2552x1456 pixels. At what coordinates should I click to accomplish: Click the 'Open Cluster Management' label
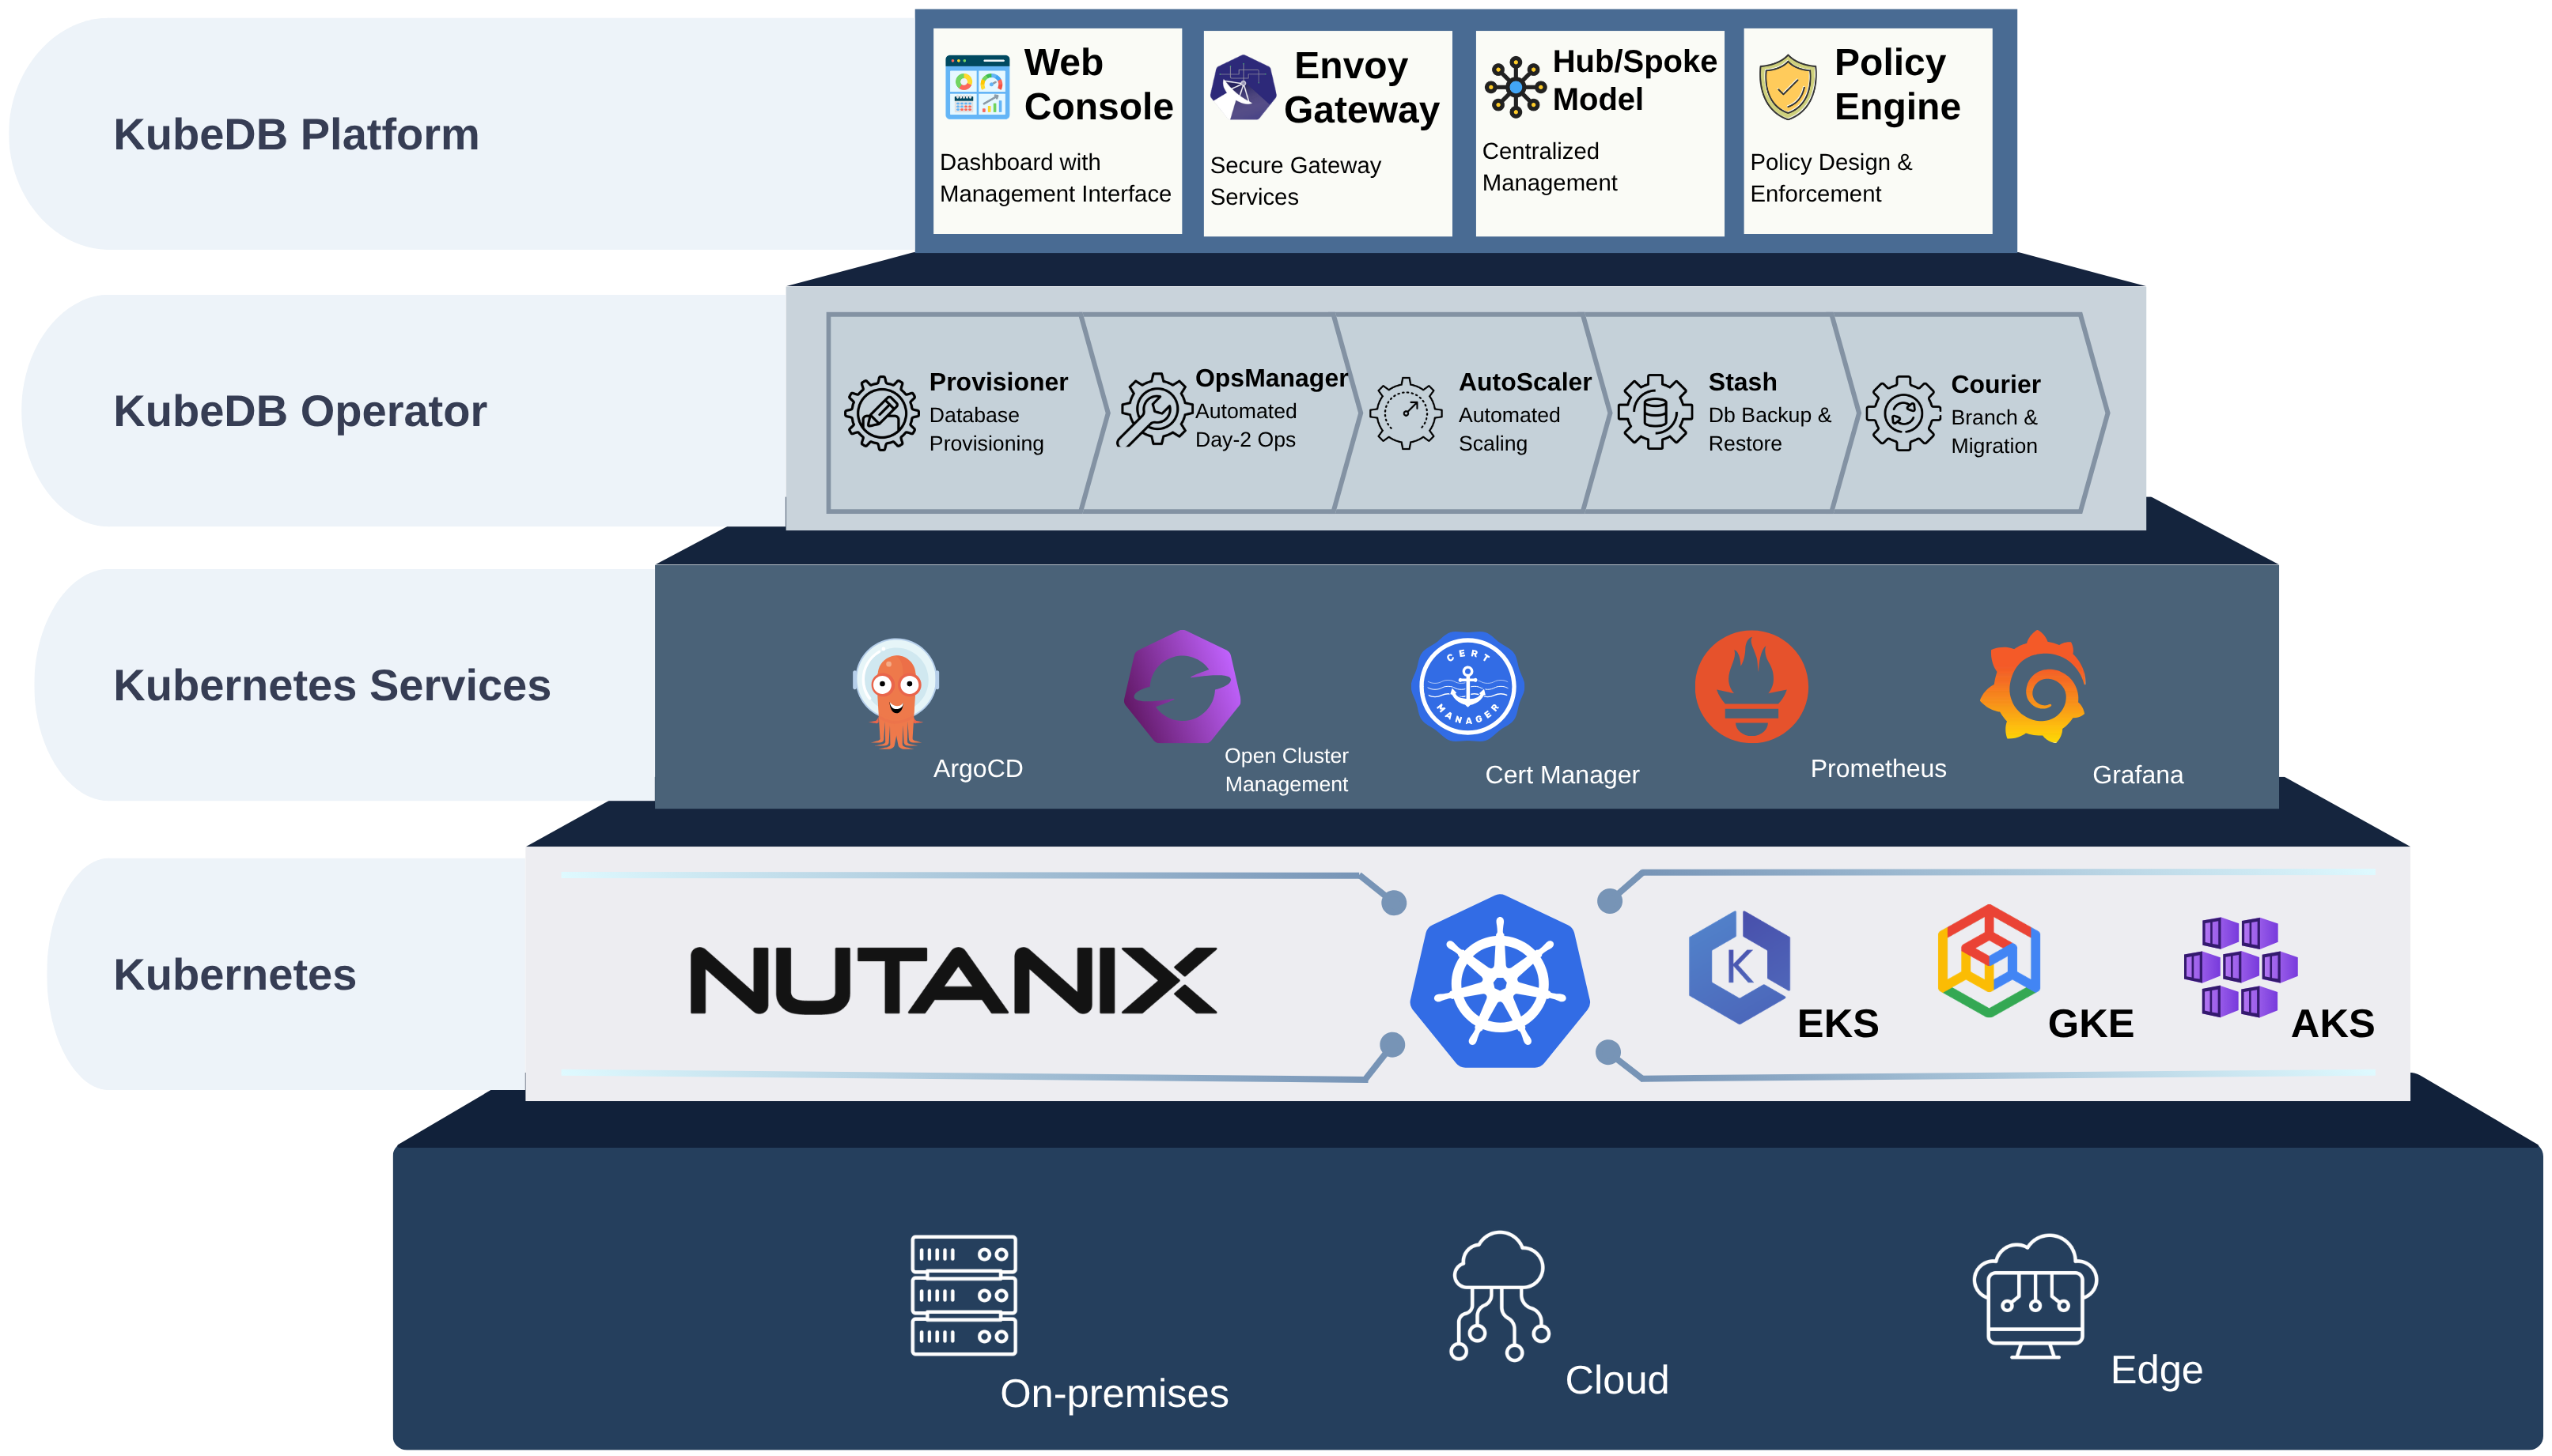[1286, 770]
